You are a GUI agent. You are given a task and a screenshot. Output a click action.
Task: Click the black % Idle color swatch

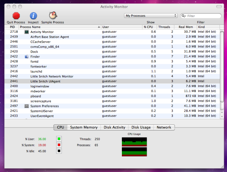[59, 151]
